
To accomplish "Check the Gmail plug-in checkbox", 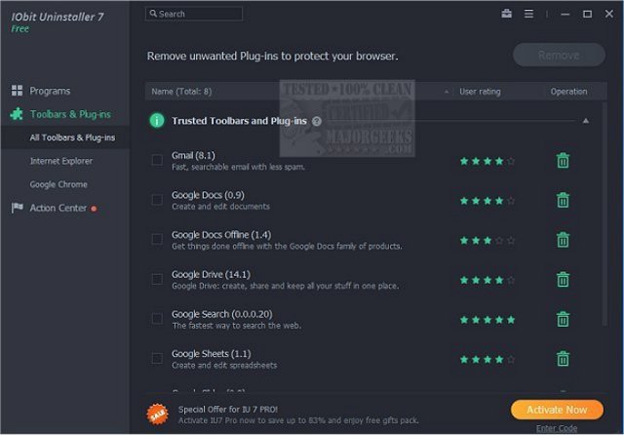I will click(x=157, y=160).
